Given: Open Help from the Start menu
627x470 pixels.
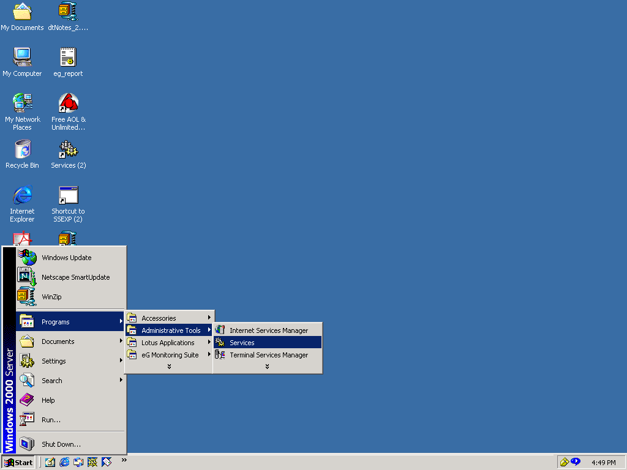Looking at the screenshot, I should coord(71,400).
